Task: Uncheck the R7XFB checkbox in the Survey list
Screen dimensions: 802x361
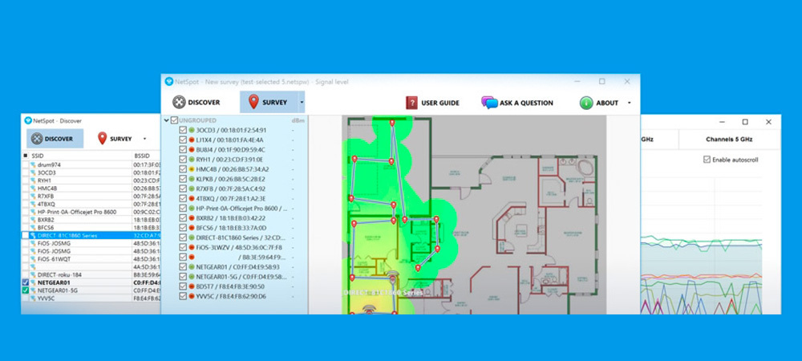Action: click(183, 189)
